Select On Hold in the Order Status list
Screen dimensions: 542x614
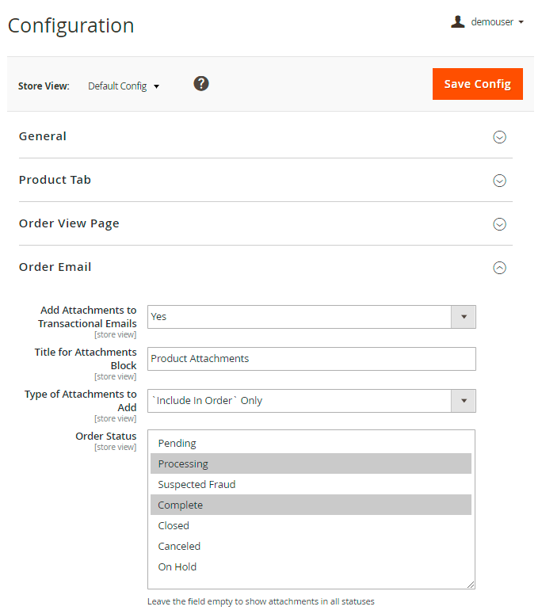click(177, 567)
